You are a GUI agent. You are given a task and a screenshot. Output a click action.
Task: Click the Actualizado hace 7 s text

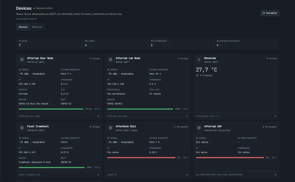(x=207, y=116)
